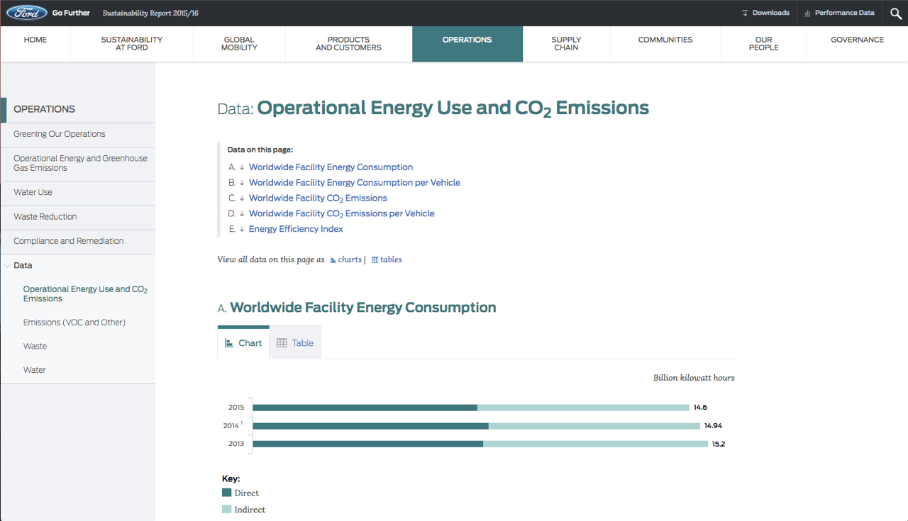Image resolution: width=908 pixels, height=521 pixels.
Task: Click the down arrow beside Worldwide Facility CO2 Emissions
Action: coord(242,198)
